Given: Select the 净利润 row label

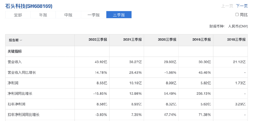Looking at the screenshot, I should [x=13, y=83].
